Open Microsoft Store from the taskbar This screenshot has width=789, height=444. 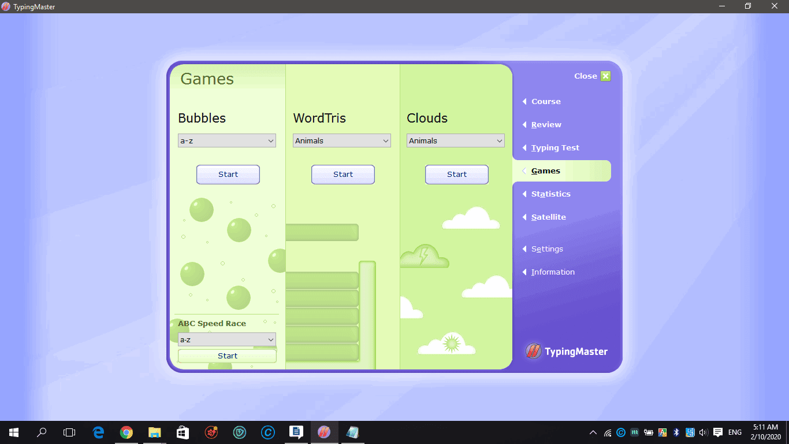[x=183, y=432]
